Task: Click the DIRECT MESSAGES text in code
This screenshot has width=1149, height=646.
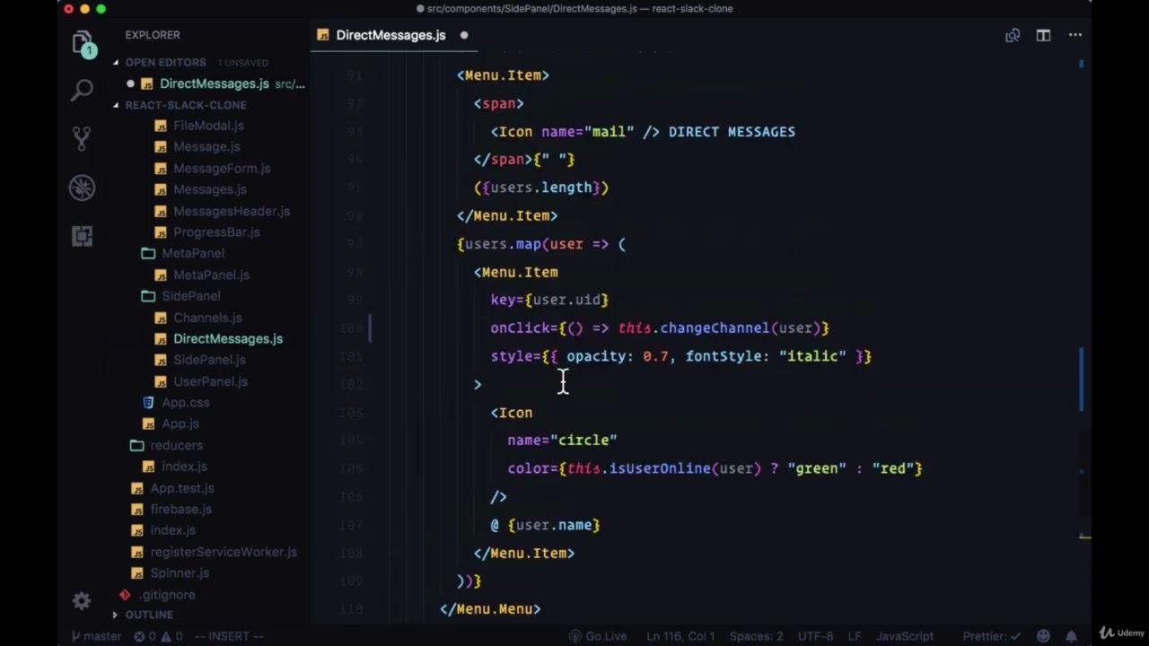Action: [732, 132]
